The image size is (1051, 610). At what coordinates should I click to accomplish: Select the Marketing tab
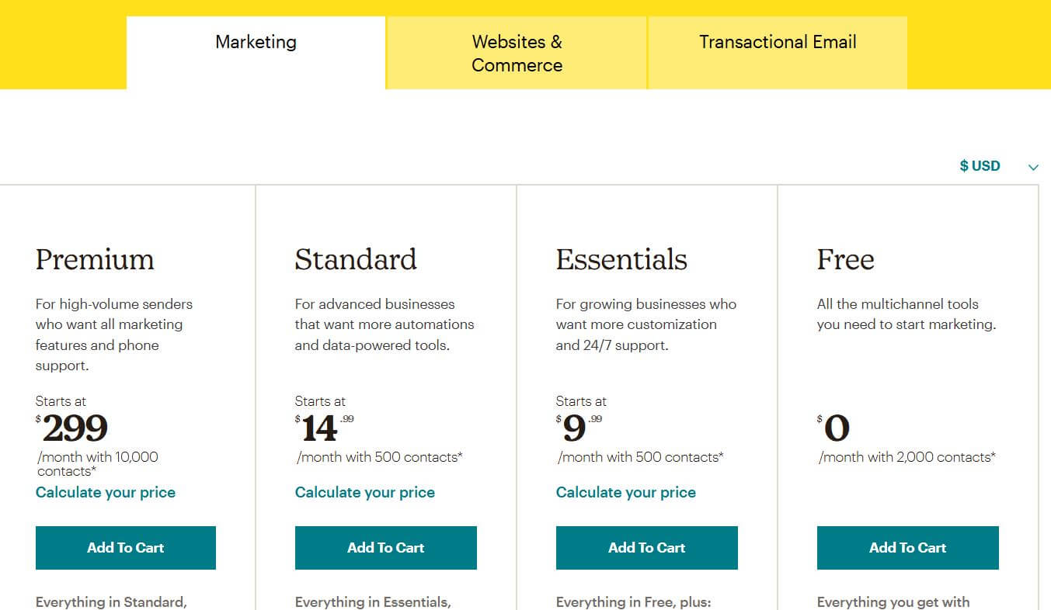[255, 42]
